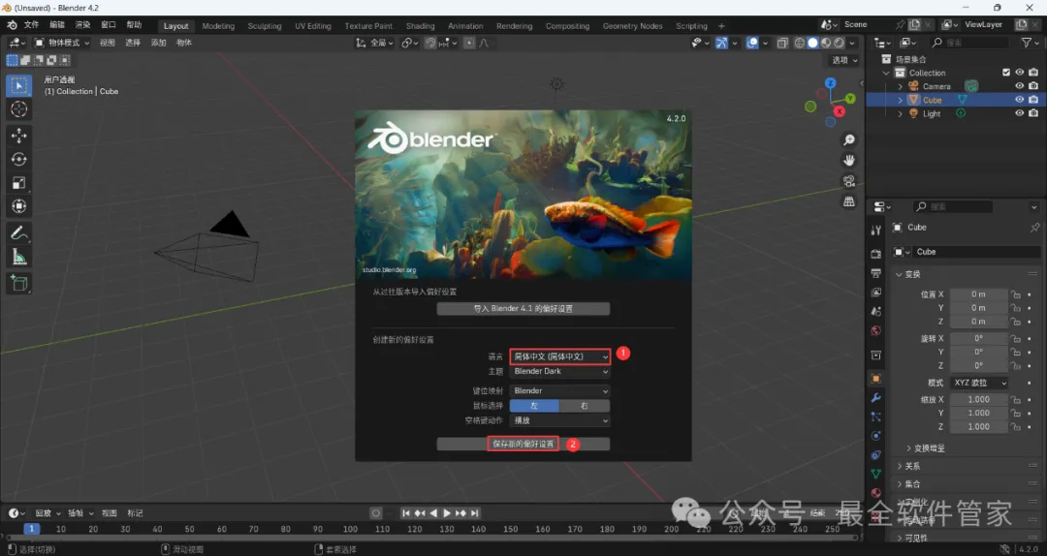Viewport: 1047px width, 556px height.
Task: Uncheck the Collection exclude checkbox
Action: click(x=1006, y=72)
